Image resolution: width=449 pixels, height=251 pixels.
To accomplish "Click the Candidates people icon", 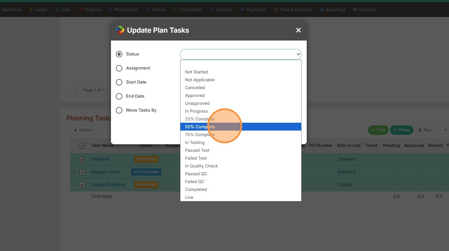I will pyautogui.click(x=176, y=10).
